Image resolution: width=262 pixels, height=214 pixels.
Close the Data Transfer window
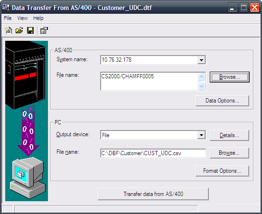[x=254, y=8]
